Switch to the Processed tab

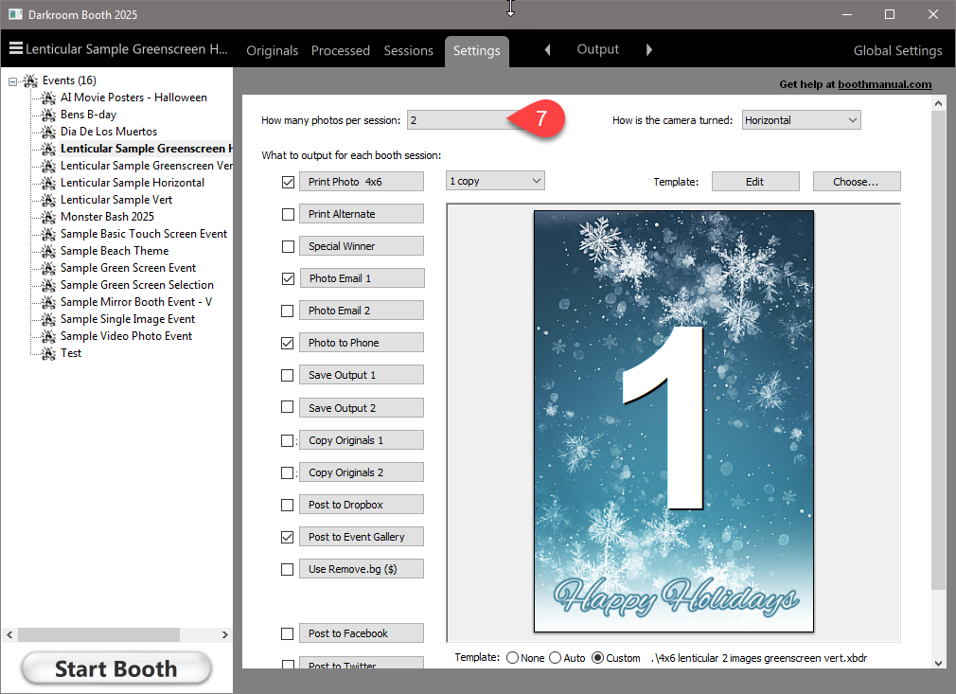(x=340, y=51)
